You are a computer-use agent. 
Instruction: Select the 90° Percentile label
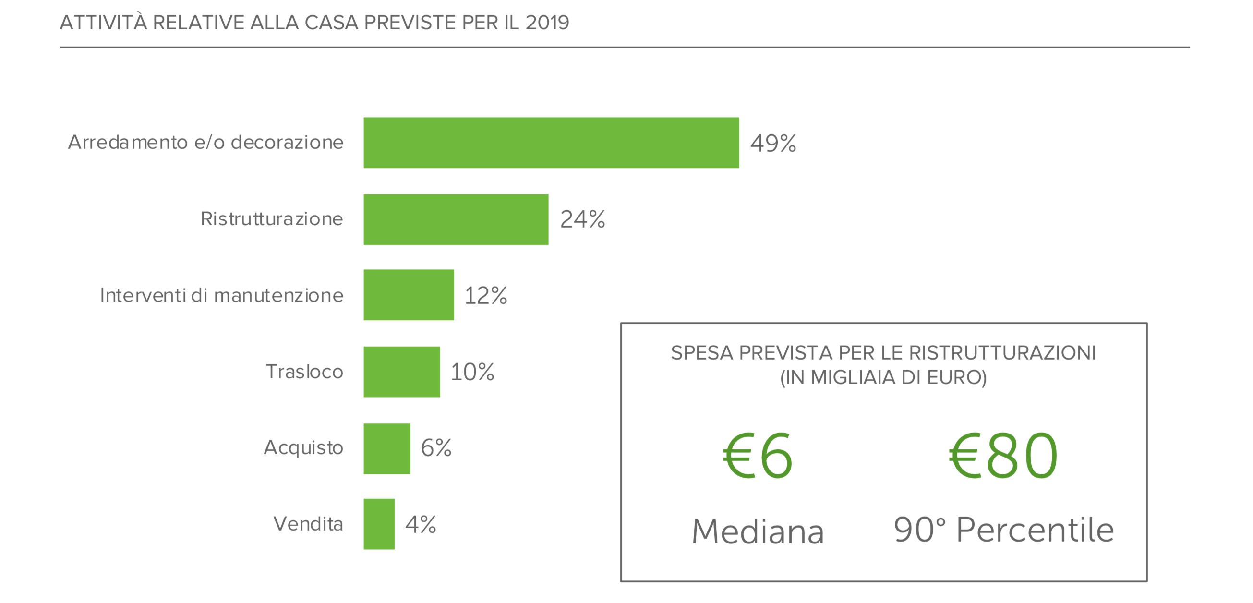click(x=1003, y=529)
